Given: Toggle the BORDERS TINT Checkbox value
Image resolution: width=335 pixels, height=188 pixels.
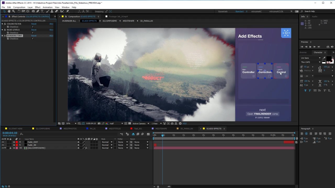Looking at the screenshot, I should tap(32, 39).
